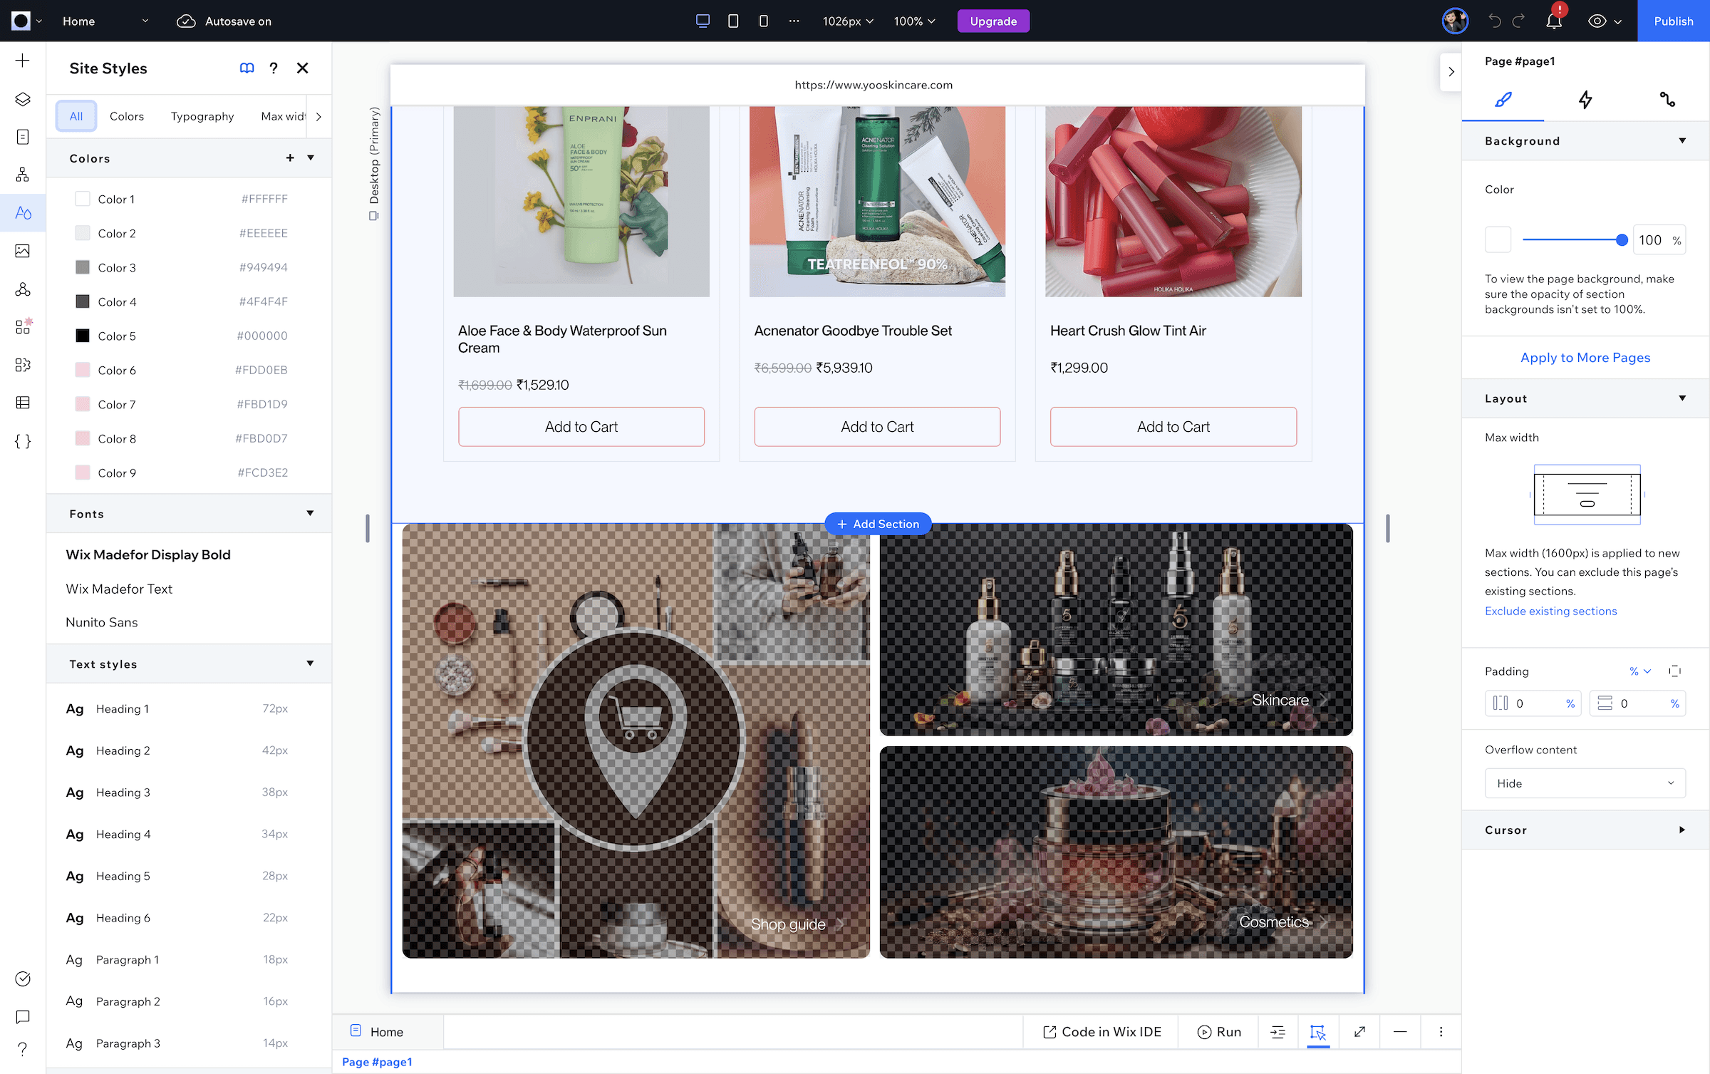
Task: Open the Site Structure masters icon
Action: (x=23, y=175)
